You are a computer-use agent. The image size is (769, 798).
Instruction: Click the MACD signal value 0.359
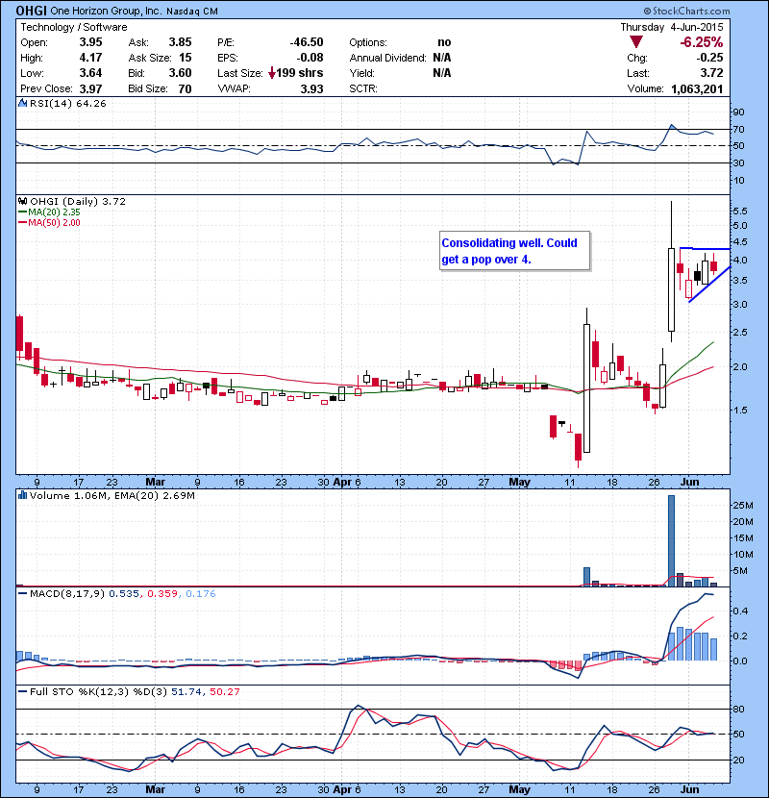coord(162,593)
